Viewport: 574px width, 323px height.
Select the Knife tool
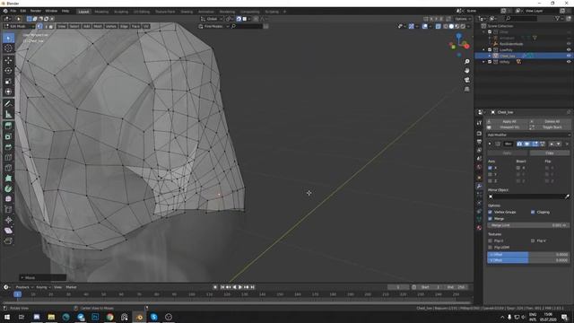(x=8, y=168)
